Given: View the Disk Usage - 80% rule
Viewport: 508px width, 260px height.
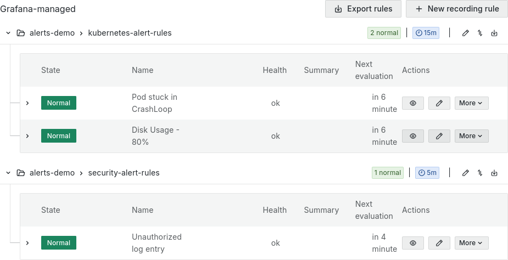Looking at the screenshot, I should pos(413,136).
